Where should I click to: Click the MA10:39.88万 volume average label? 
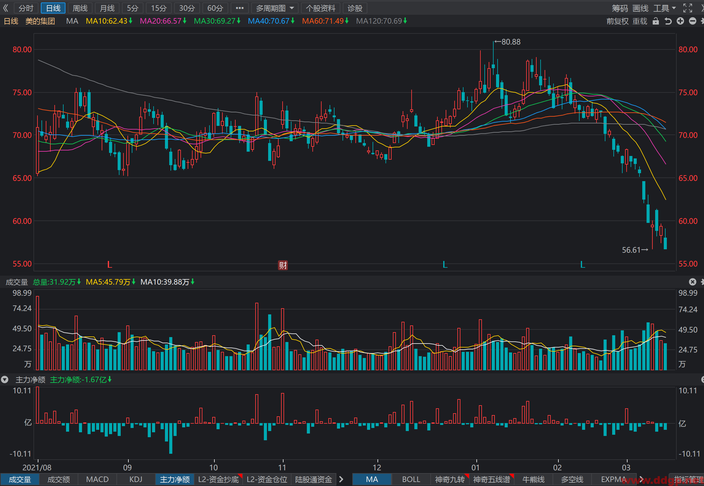tap(167, 282)
